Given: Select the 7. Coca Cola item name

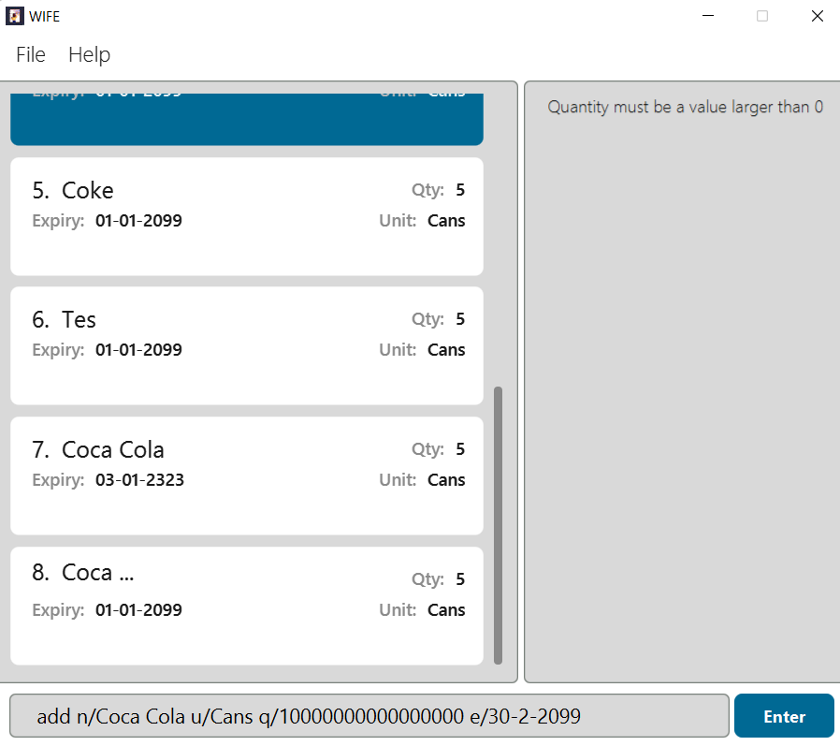Looking at the screenshot, I should click(113, 449).
